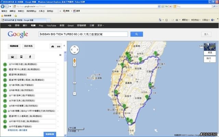Screen dimensions: 219x137
Task: Remove waypoint B with its X
Action: click(58, 70)
